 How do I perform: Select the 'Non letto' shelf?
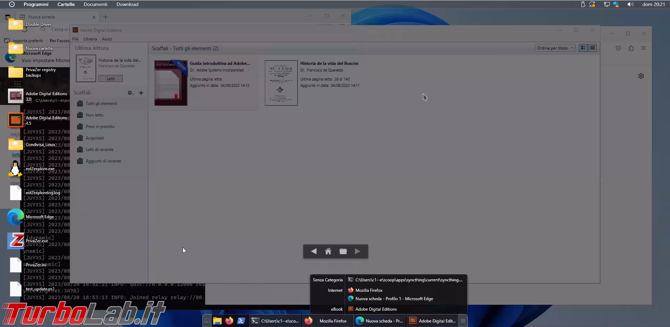point(94,115)
